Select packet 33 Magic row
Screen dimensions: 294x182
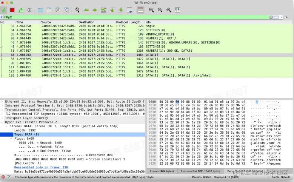click(146, 26)
